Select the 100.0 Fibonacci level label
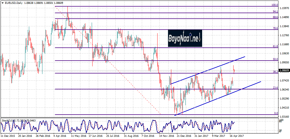 click(275, 5)
